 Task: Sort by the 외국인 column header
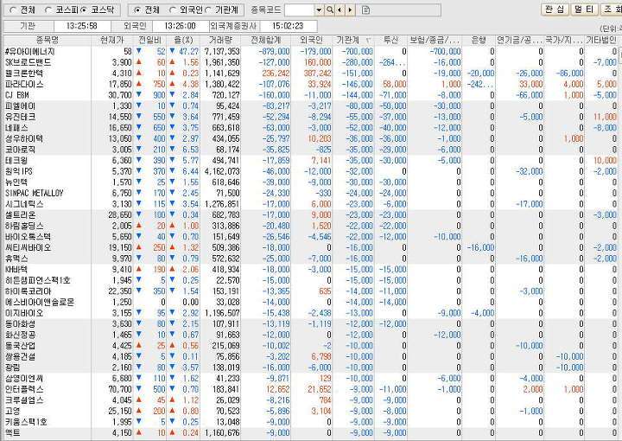311,40
